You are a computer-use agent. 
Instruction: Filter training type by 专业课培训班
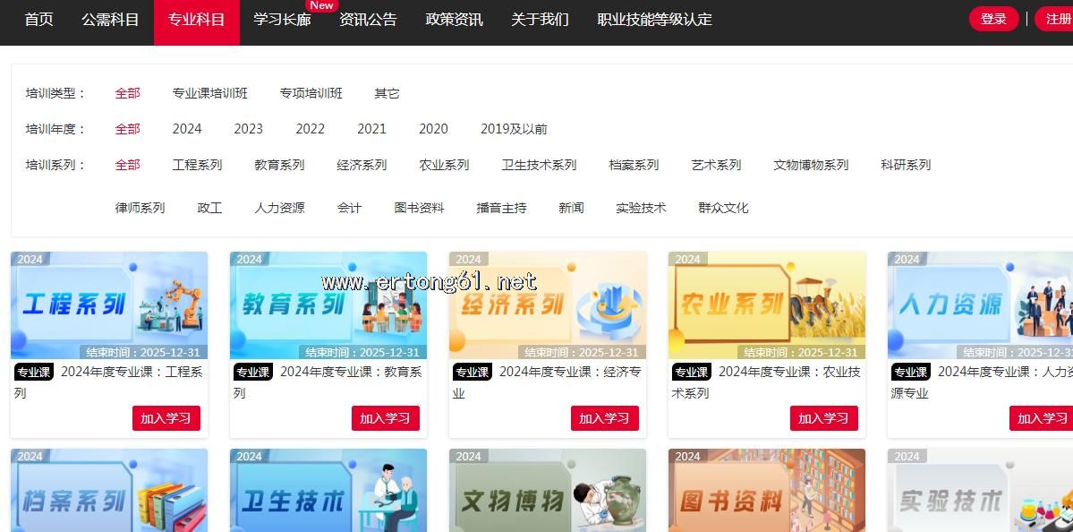(209, 93)
